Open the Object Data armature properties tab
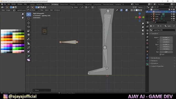 point(147,61)
